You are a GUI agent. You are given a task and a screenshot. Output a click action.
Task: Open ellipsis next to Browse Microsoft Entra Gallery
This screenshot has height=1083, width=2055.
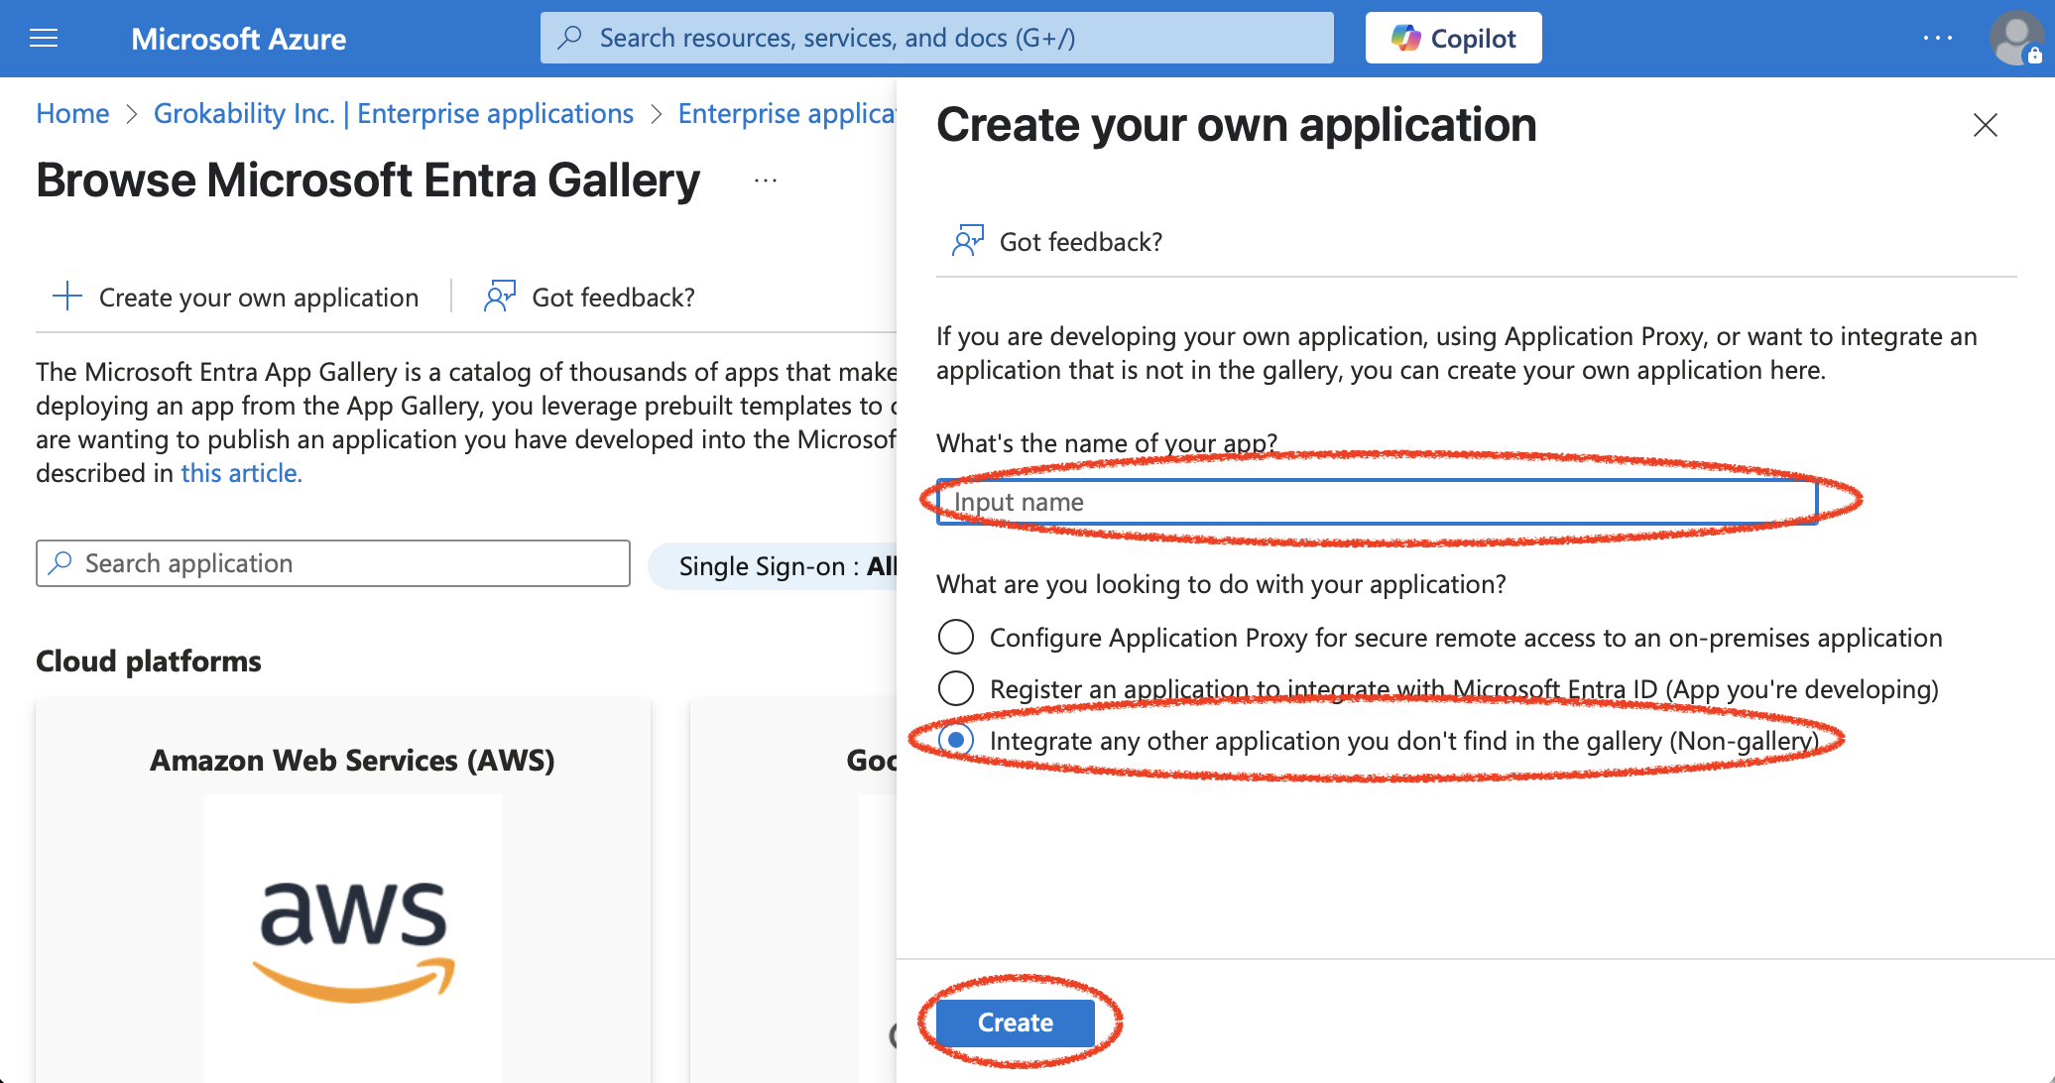(766, 180)
